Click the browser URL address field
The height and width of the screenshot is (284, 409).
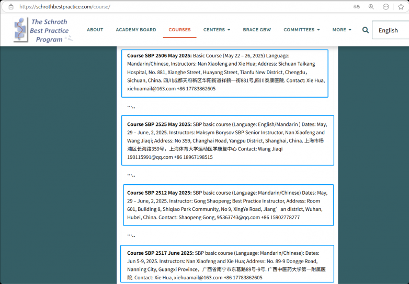65,7
